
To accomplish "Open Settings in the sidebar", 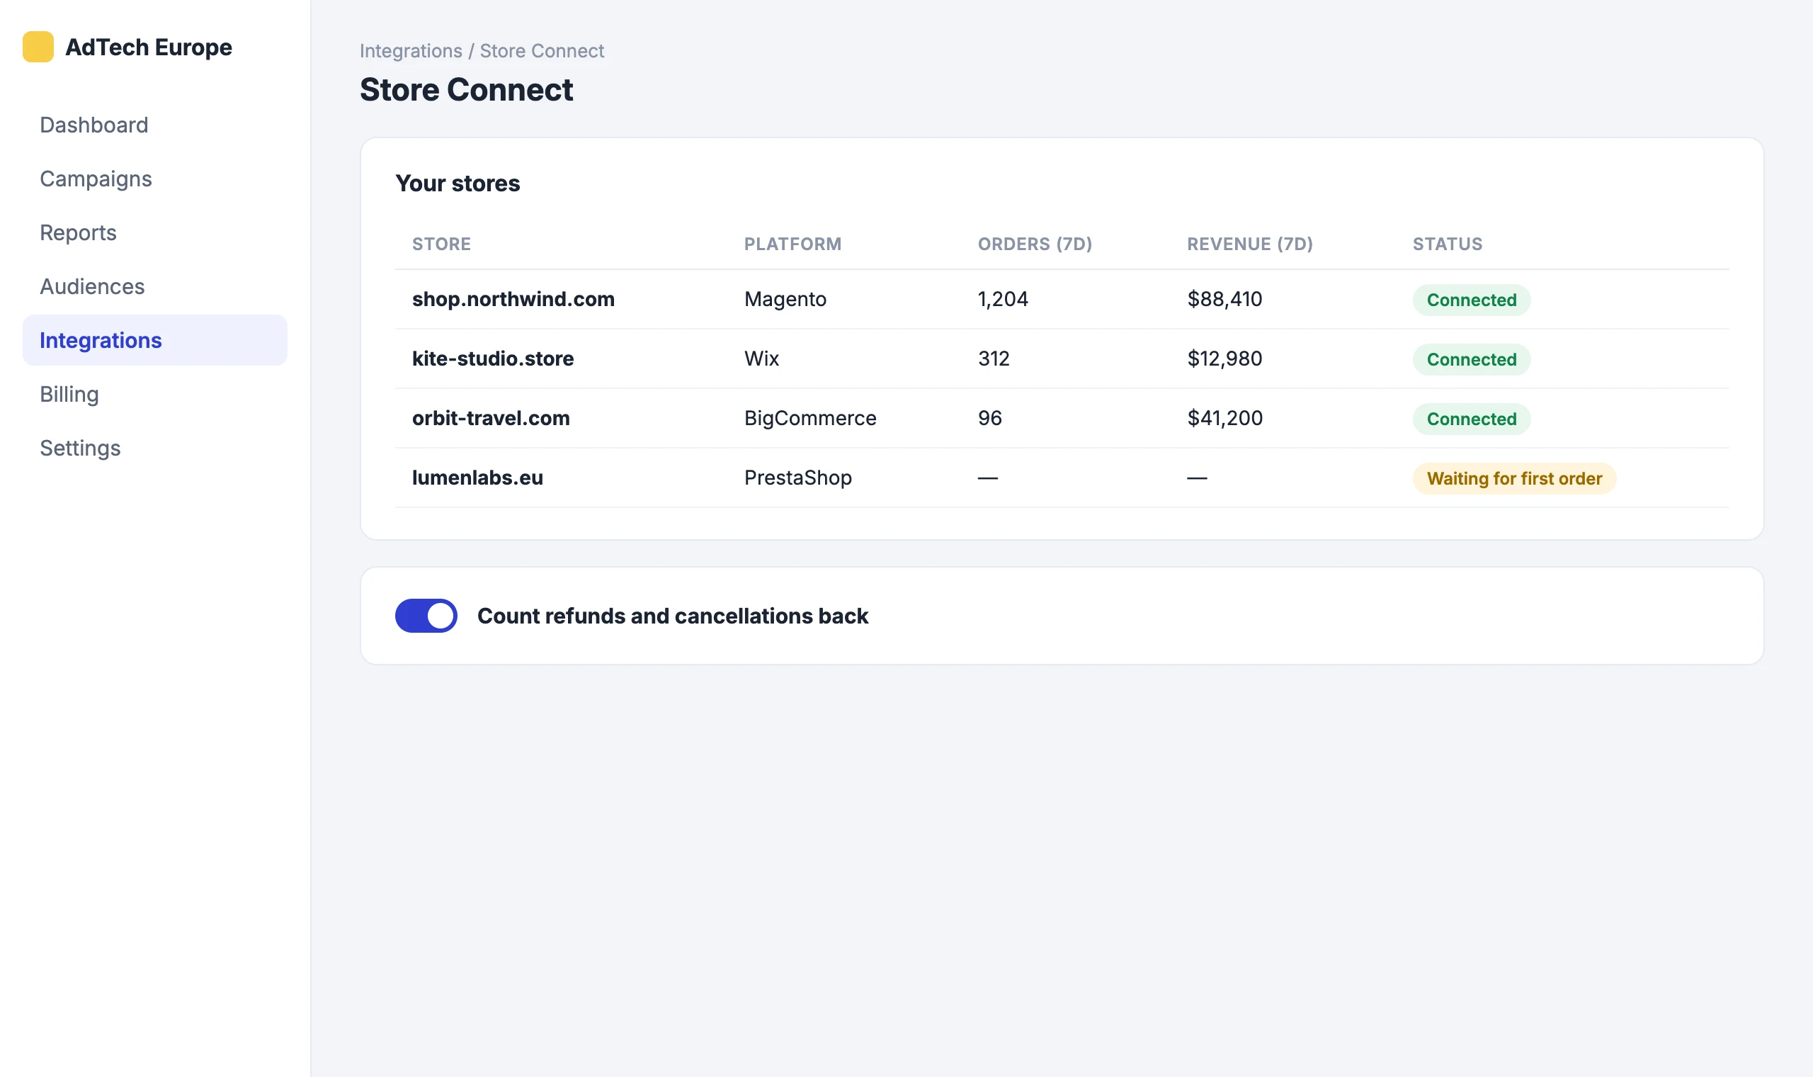I will pos(154,448).
